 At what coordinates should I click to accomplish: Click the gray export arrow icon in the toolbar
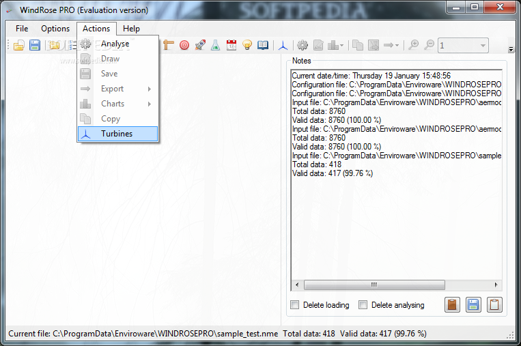click(388, 45)
